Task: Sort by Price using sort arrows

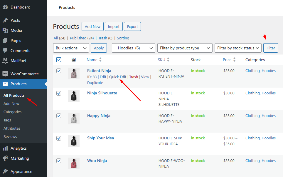Action: pos(235,60)
